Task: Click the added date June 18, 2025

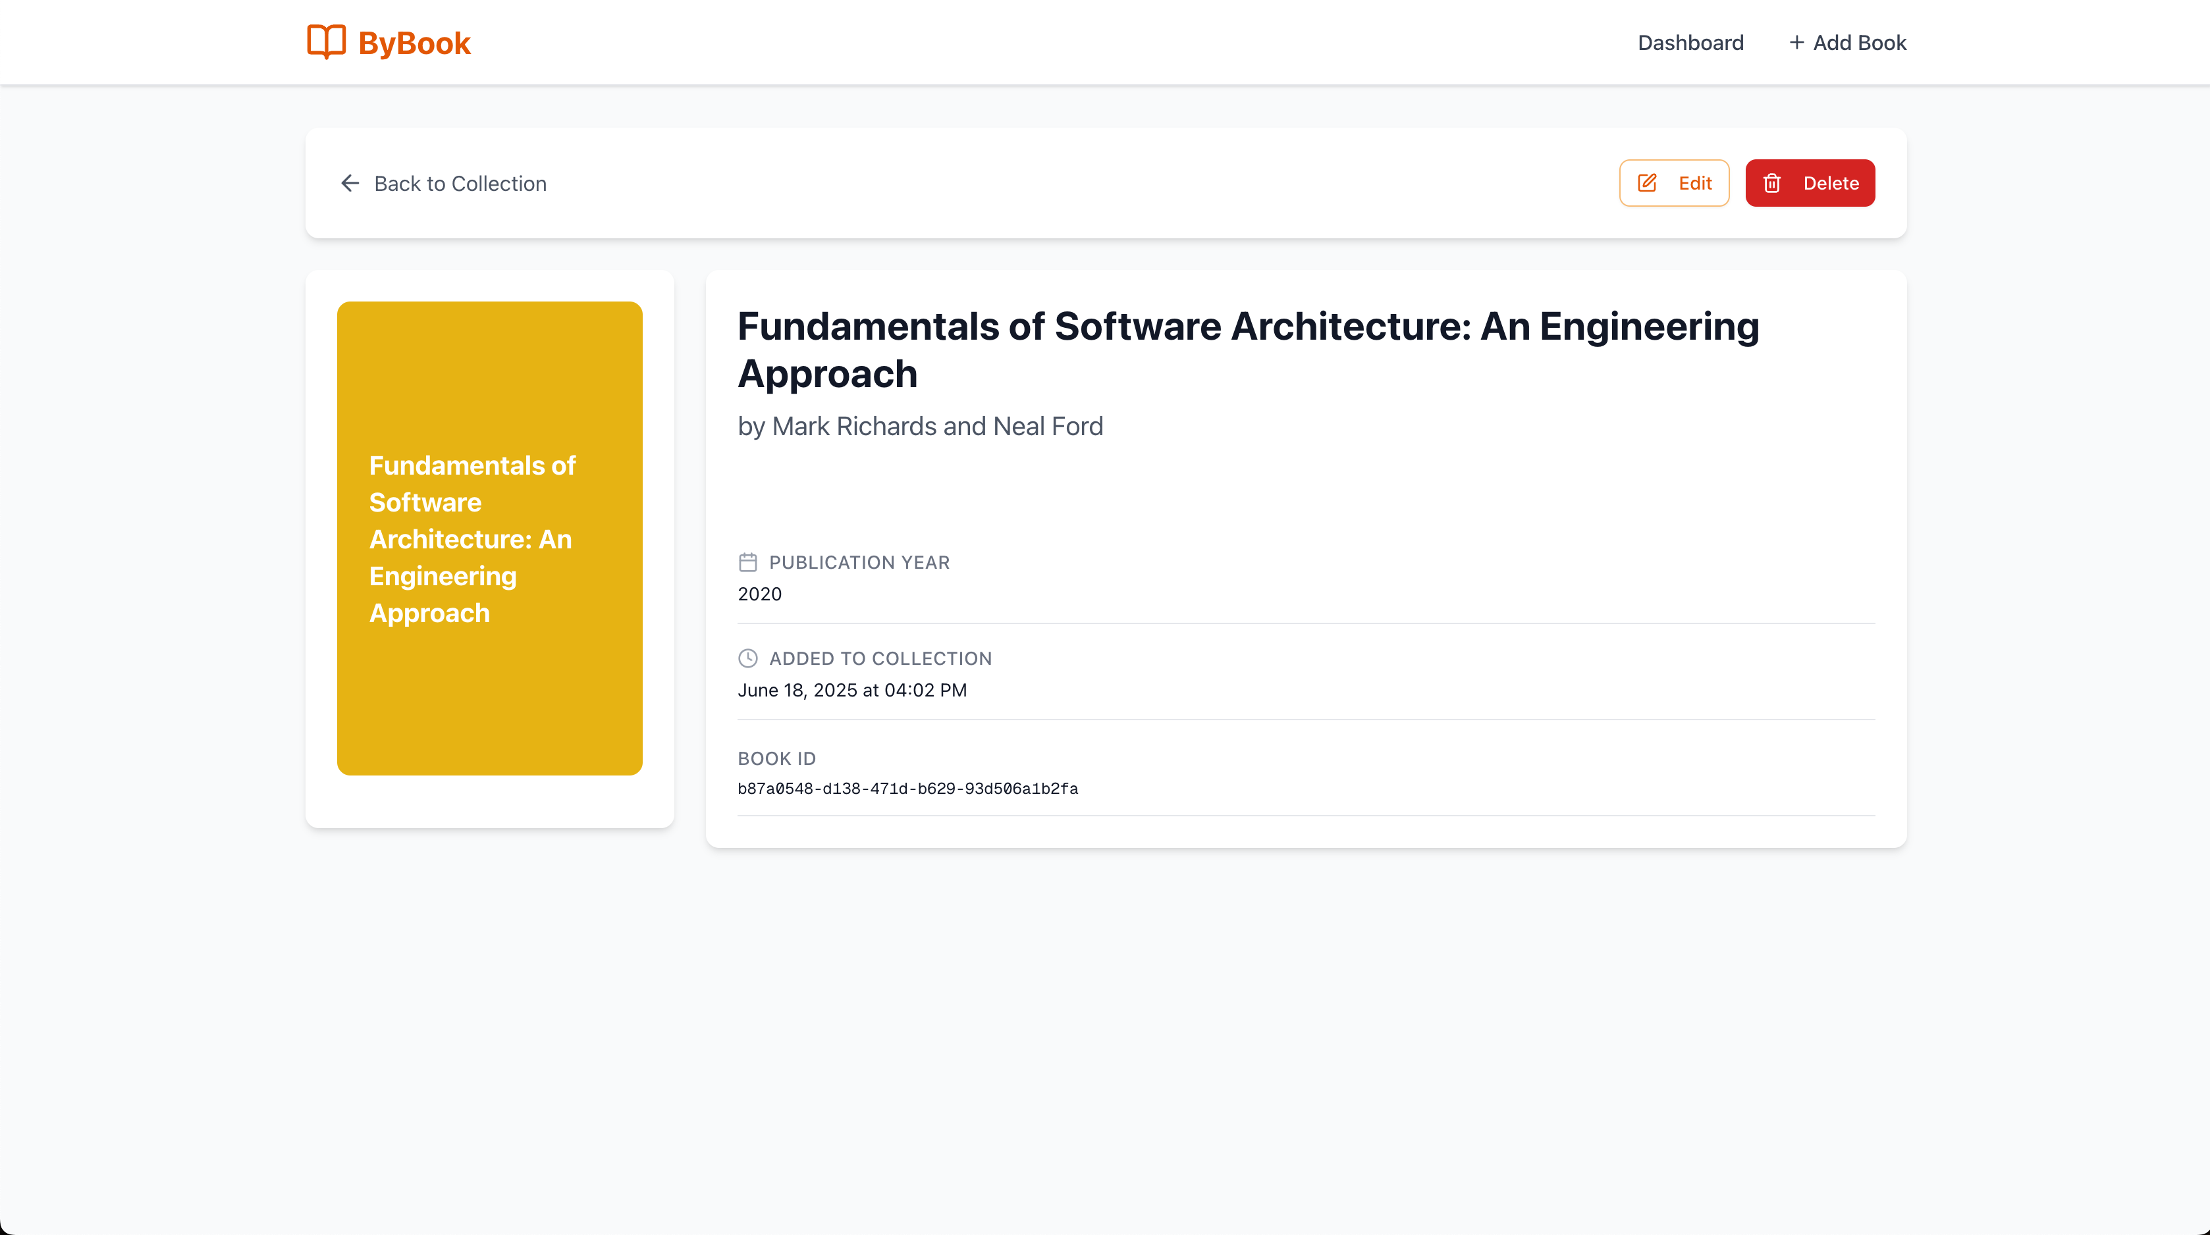Action: tap(851, 691)
